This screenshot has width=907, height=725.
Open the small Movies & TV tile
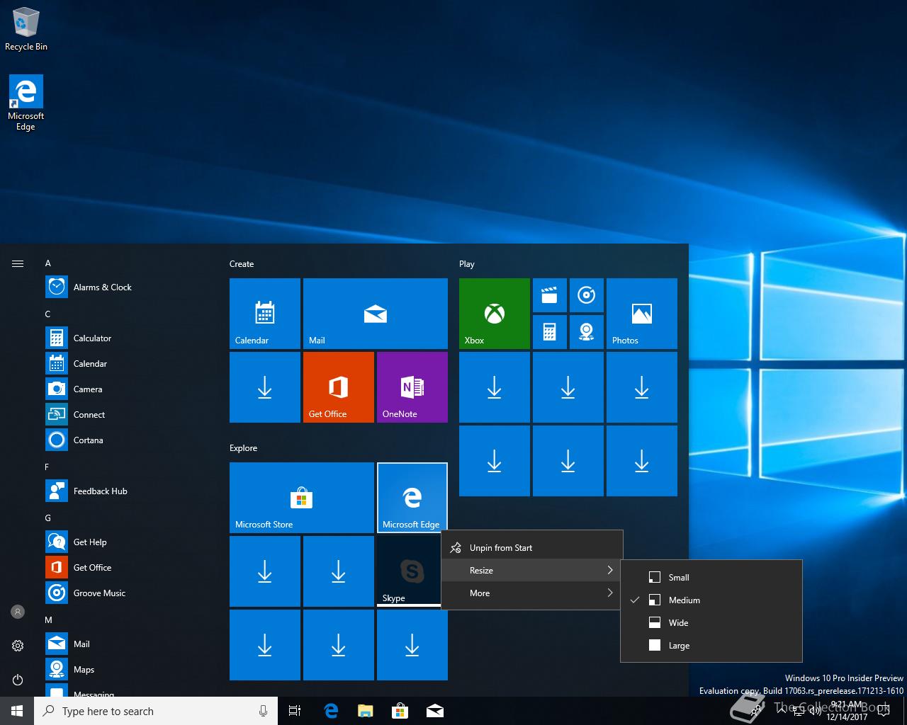(550, 295)
